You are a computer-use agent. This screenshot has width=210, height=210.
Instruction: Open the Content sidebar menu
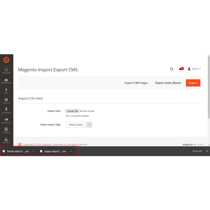pyautogui.click(x=6, y=130)
